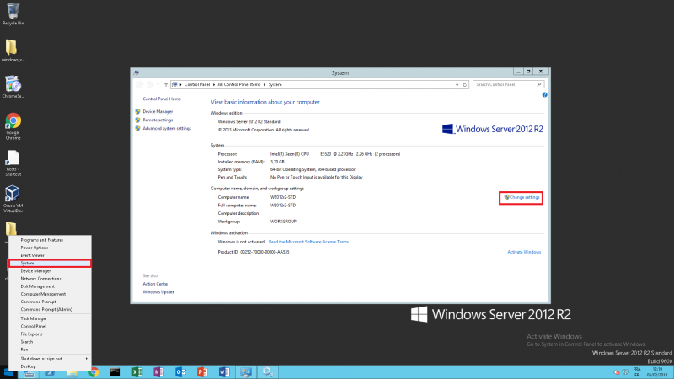Open Control Panel Home link
Image resolution: width=674 pixels, height=379 pixels.
162,99
